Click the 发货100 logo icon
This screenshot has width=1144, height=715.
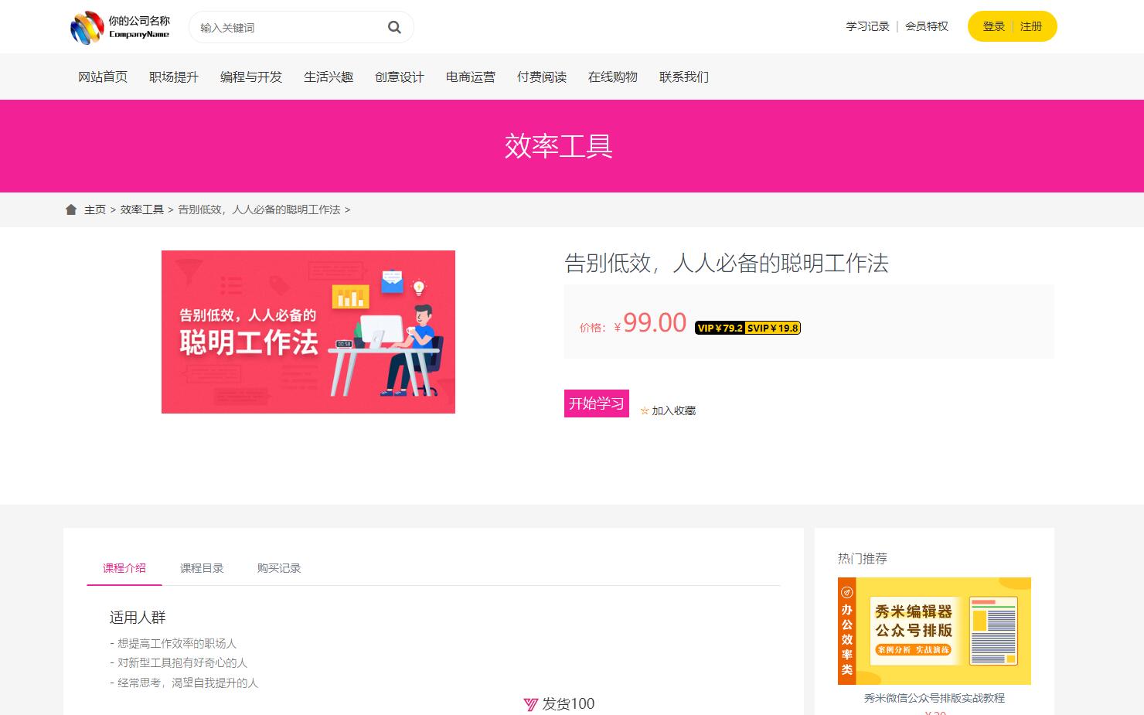coord(530,704)
